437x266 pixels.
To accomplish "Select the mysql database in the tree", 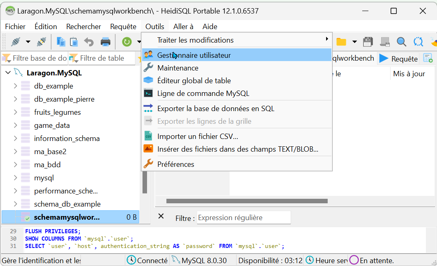I will coord(44,178).
